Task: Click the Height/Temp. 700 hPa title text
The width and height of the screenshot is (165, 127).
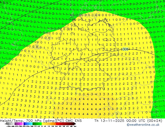Action: (x=21, y=121)
